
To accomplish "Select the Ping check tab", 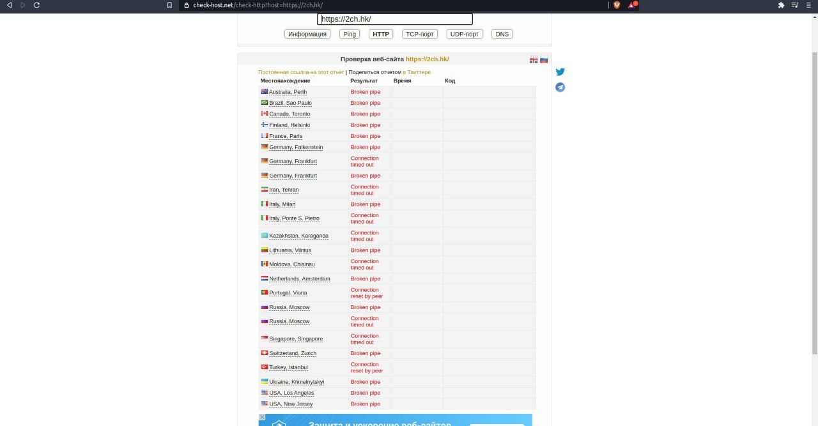I will [x=350, y=34].
